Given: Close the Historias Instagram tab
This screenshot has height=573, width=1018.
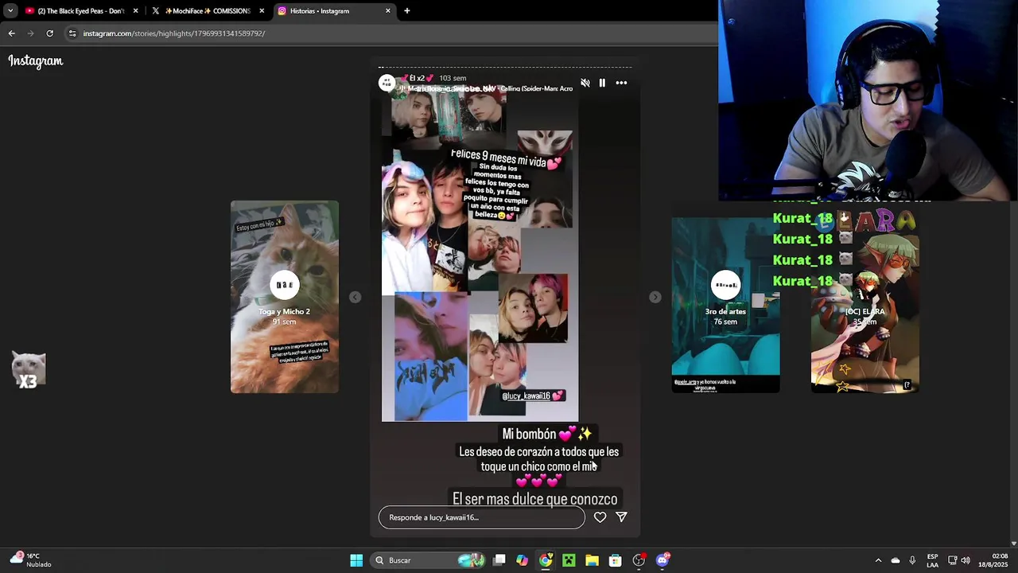Looking at the screenshot, I should click(388, 11).
